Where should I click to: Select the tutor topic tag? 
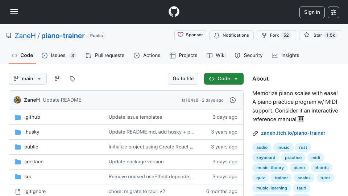[325, 178]
